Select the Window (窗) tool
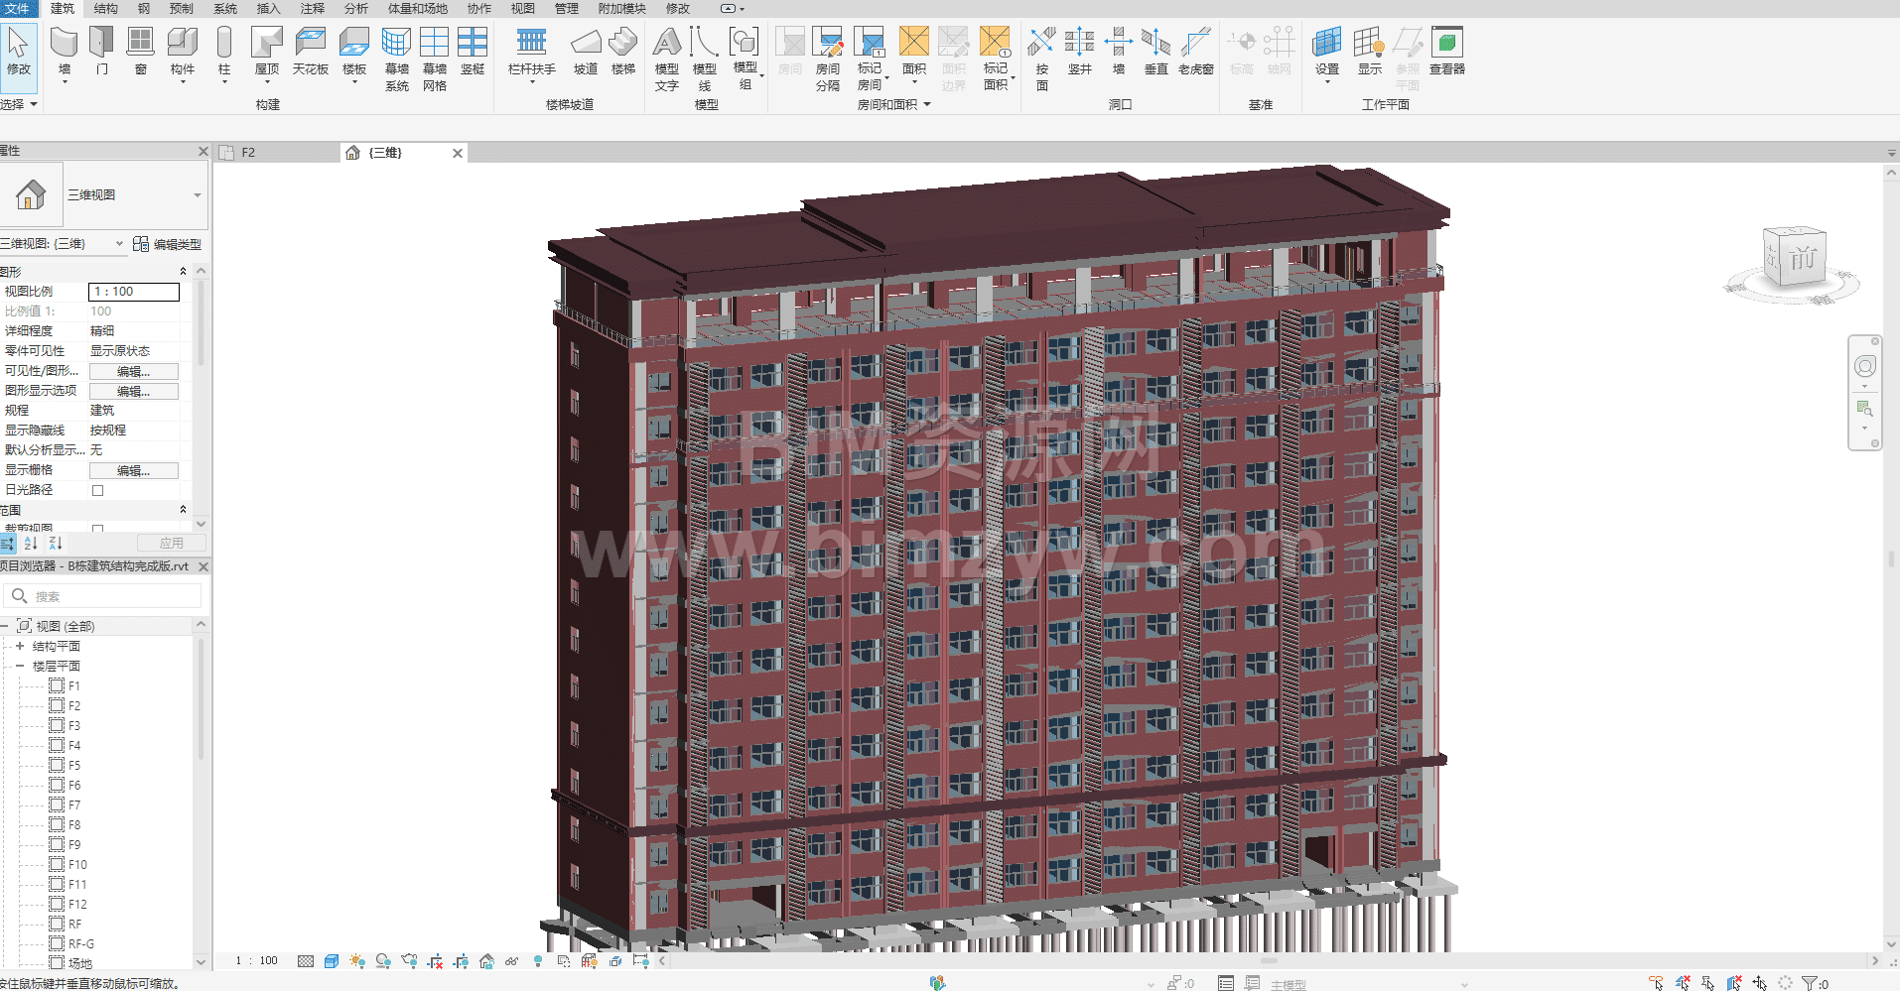Image resolution: width=1900 pixels, height=991 pixels. point(141,52)
